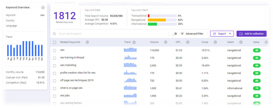Viewport: 273px width, 108px height.
Task: Click the Advanced Filter lines icon
Action: (x=182, y=34)
